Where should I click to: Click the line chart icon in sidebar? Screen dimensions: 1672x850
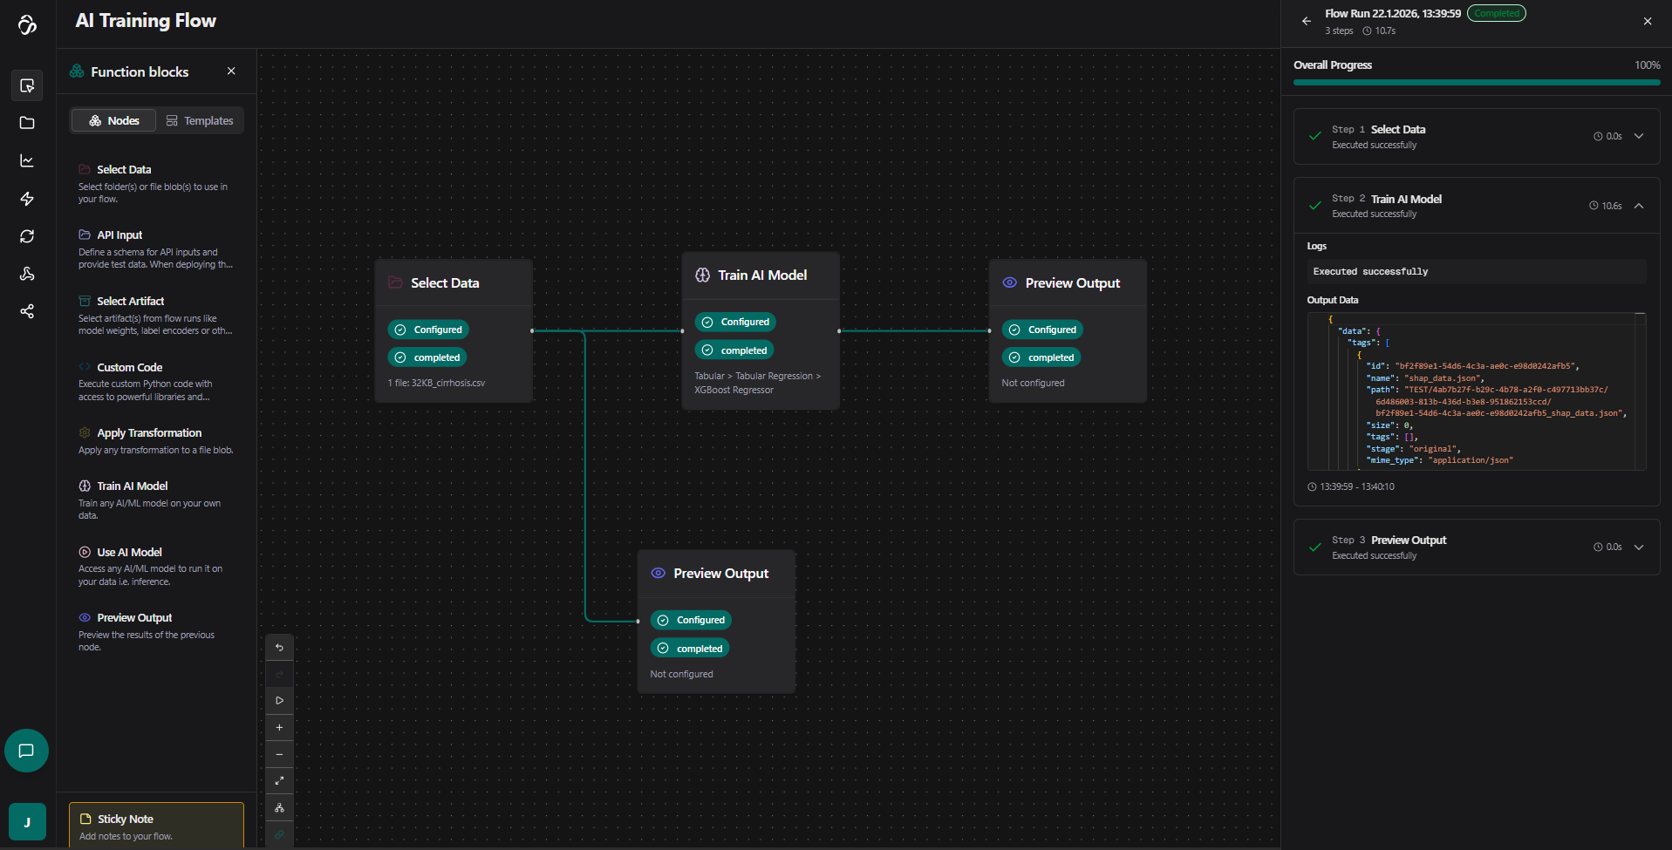[27, 160]
